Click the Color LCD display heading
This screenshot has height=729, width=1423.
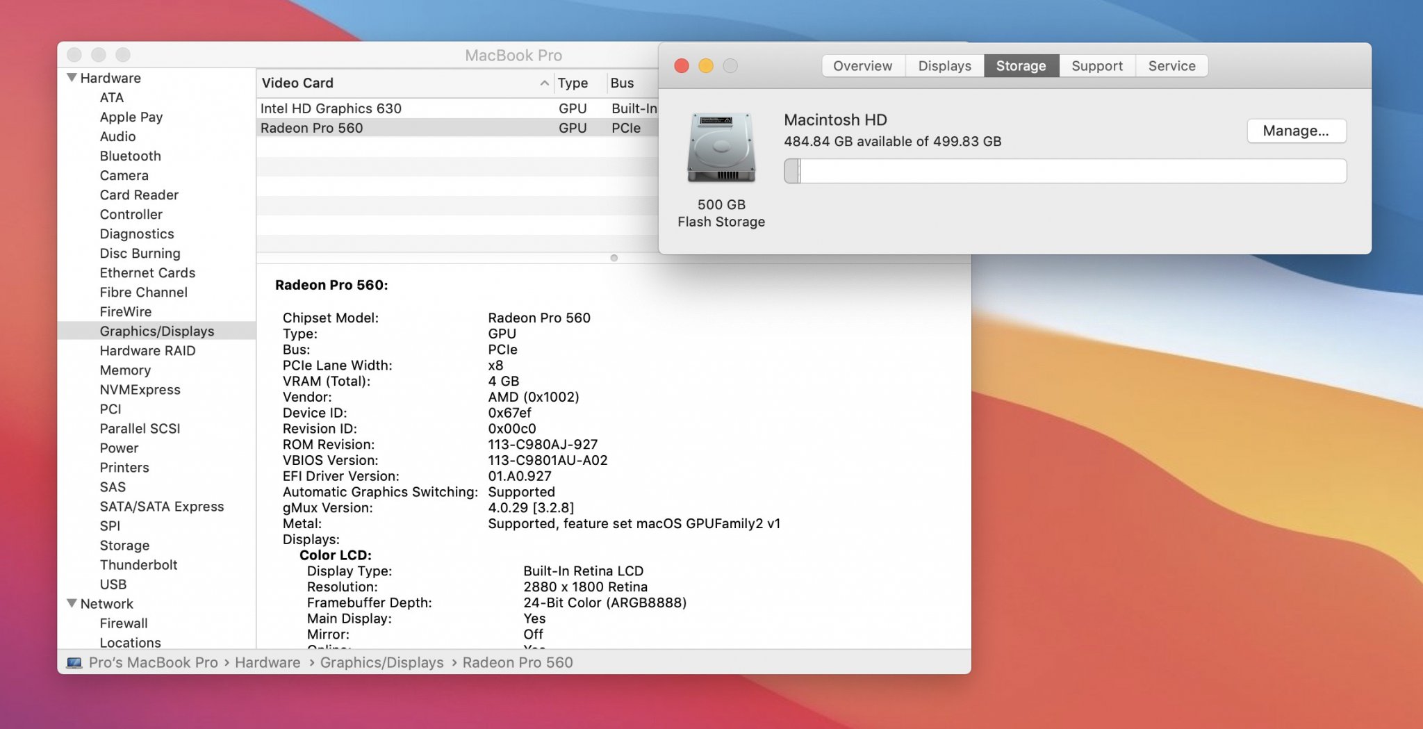(x=336, y=555)
